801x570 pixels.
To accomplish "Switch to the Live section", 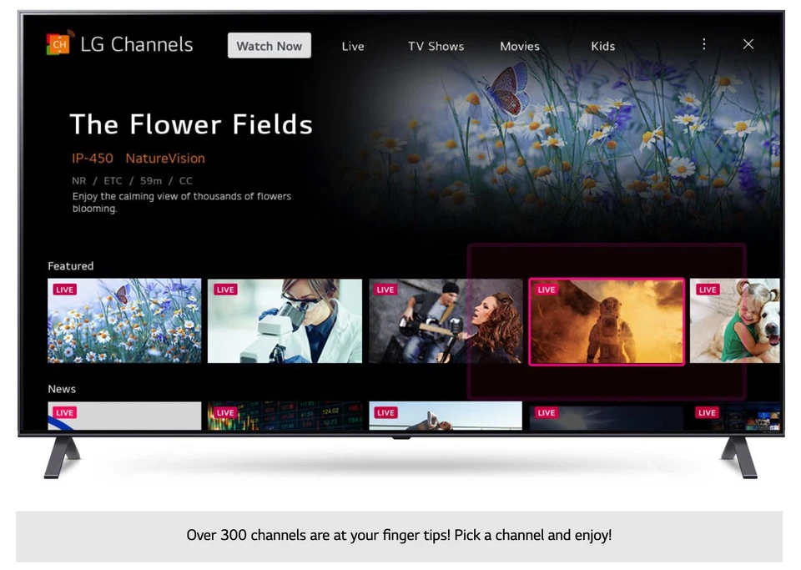I will point(352,47).
